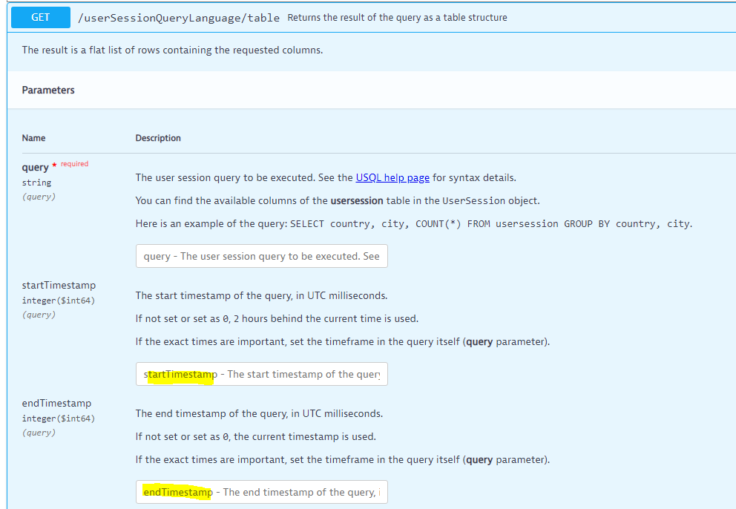
Task: Click the 'string' type under query
Action: pos(36,183)
